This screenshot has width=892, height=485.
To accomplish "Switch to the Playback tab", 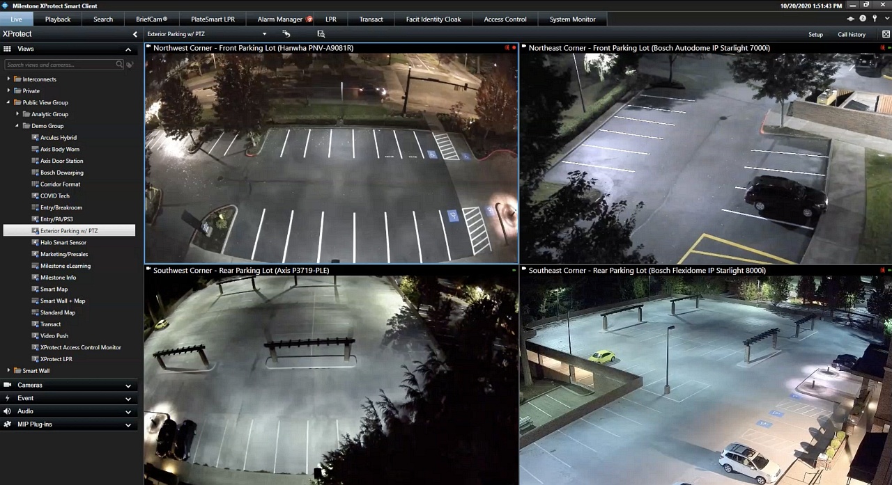I will pyautogui.click(x=58, y=19).
